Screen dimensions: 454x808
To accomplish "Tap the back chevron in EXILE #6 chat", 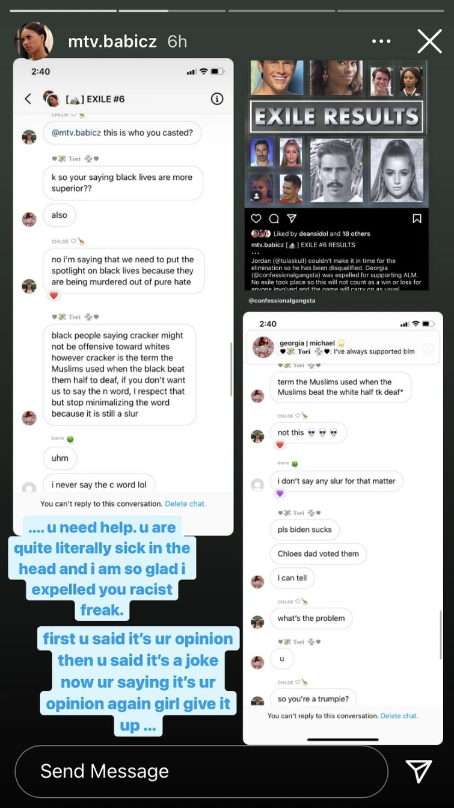I will [x=28, y=99].
